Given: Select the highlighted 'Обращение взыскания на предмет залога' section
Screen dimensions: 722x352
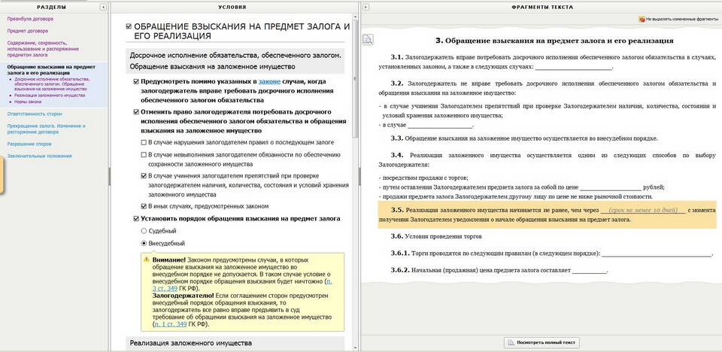Looking at the screenshot, I should (x=51, y=69).
